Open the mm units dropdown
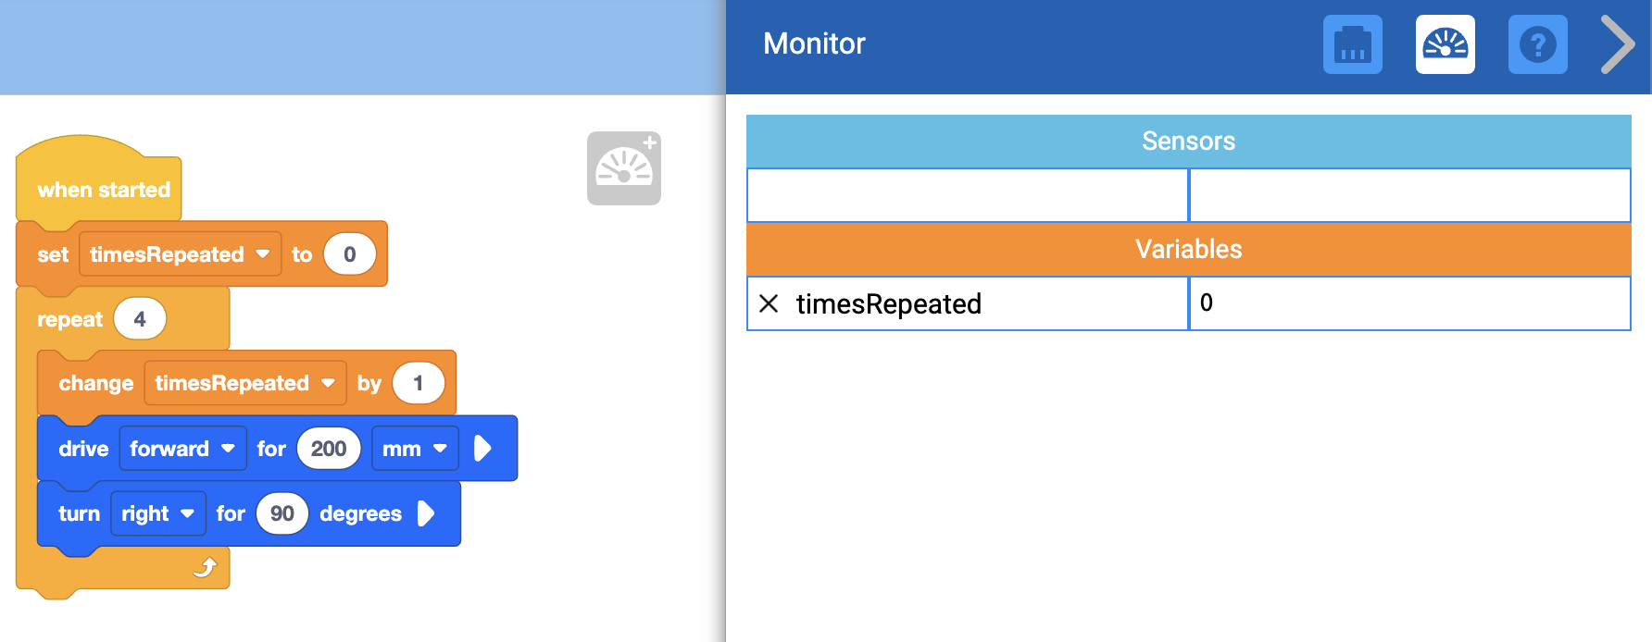The height and width of the screenshot is (642, 1652). point(415,449)
